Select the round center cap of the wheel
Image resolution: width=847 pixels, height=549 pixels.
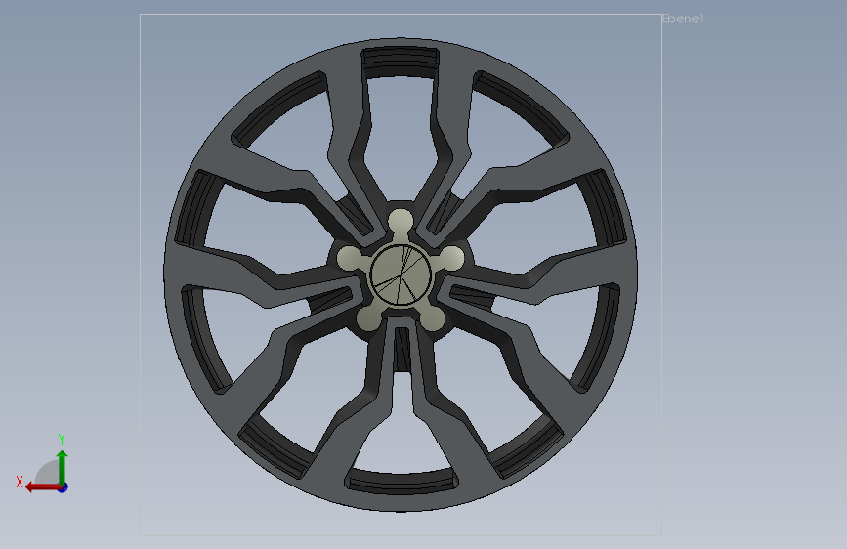[x=401, y=275]
